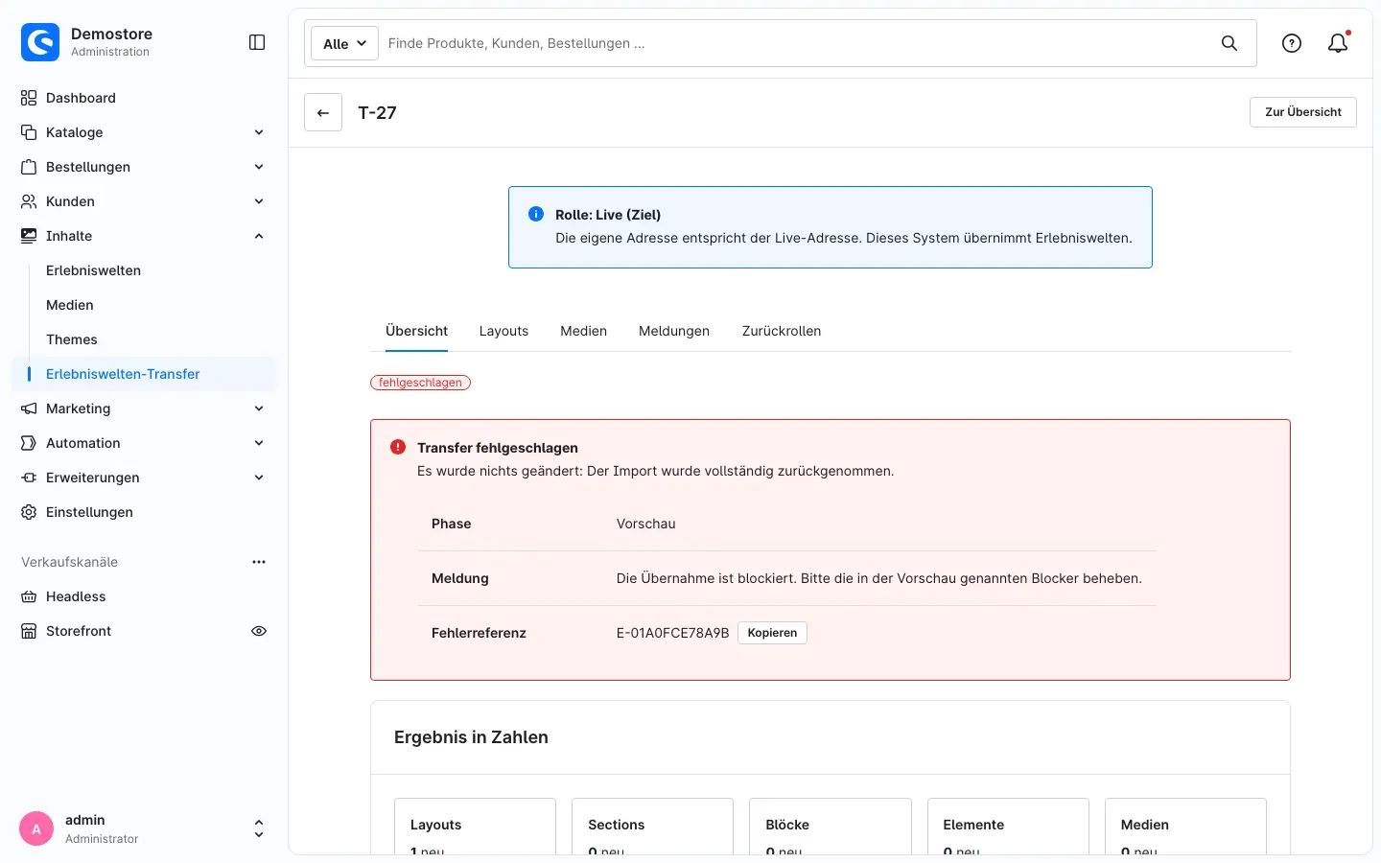Expand the Bestellungen chevron
Screen dimensions: 1381x863
click(259, 167)
